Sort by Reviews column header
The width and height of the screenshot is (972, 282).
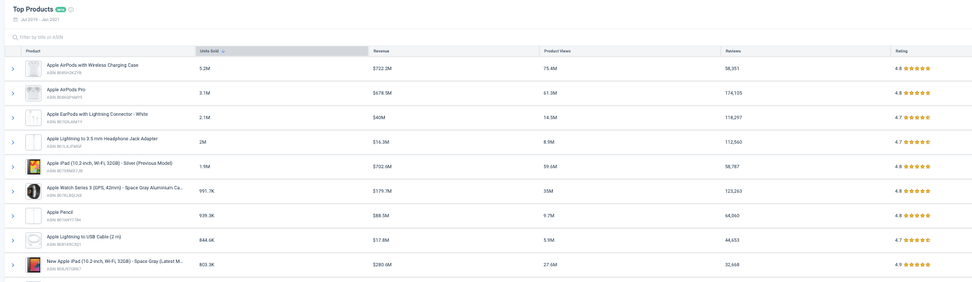point(805,51)
